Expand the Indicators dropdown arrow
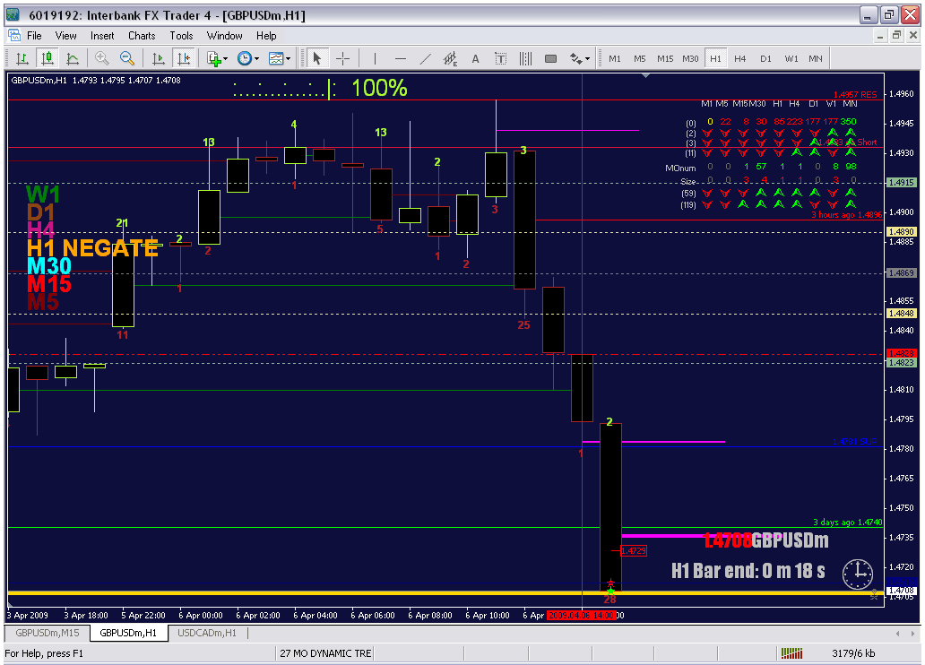The width and height of the screenshot is (925, 665). click(225, 58)
